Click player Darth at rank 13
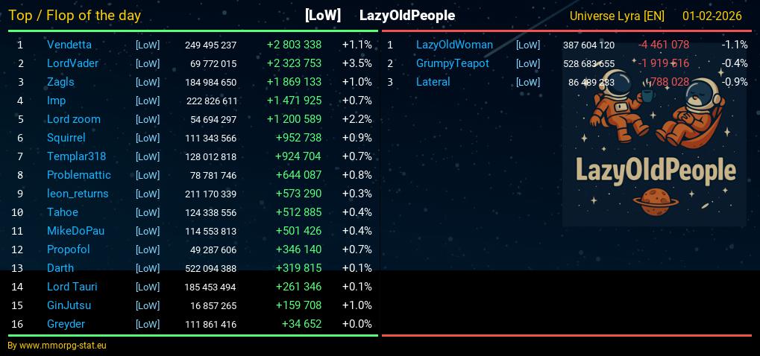 (x=60, y=268)
